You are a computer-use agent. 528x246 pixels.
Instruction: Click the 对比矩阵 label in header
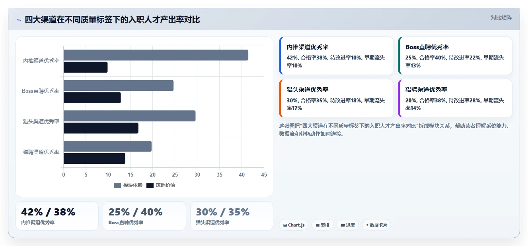pos(501,17)
